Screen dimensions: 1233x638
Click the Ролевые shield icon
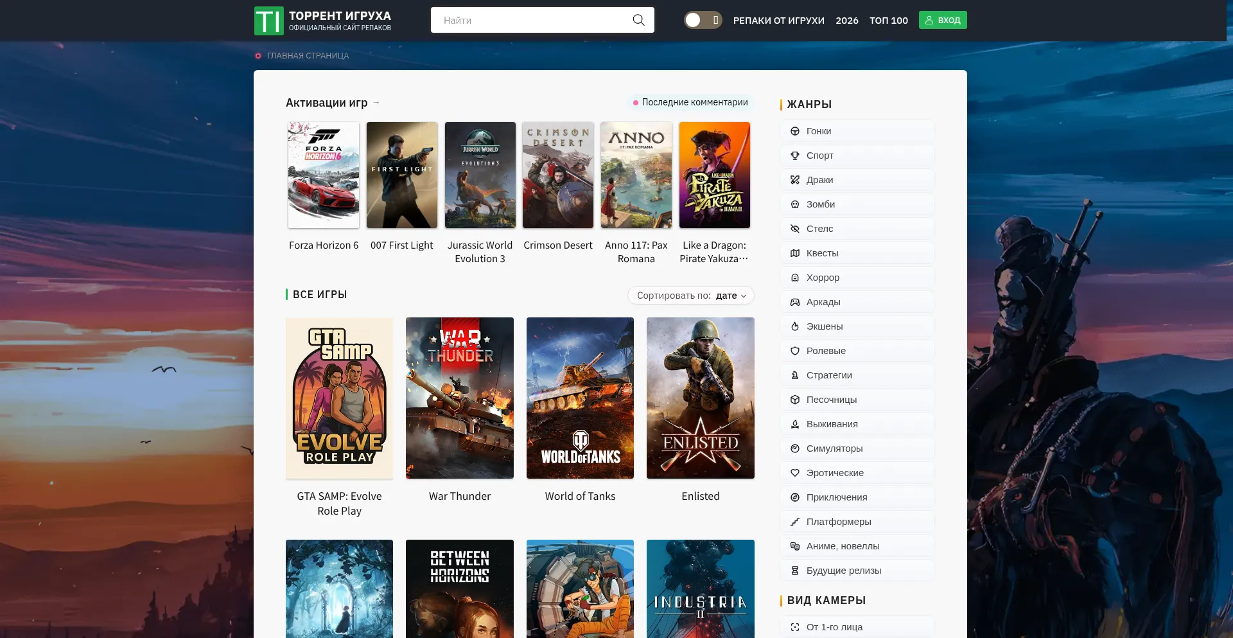pos(795,351)
